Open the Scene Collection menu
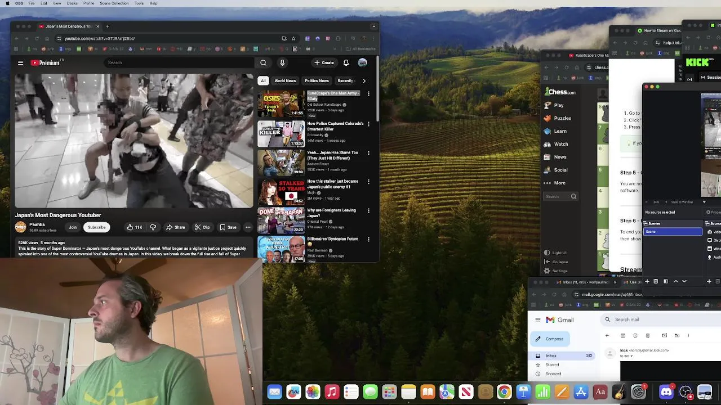This screenshot has height=405, width=721. tap(114, 3)
